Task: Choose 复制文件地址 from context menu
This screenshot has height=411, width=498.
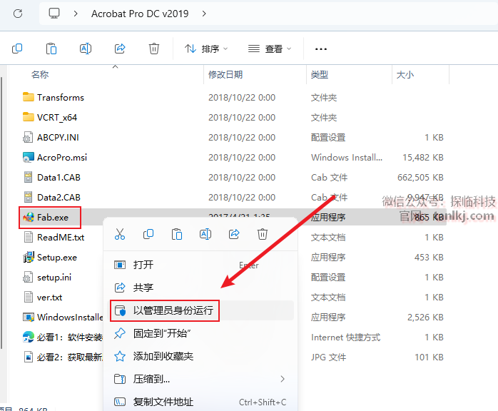Action: click(200, 402)
